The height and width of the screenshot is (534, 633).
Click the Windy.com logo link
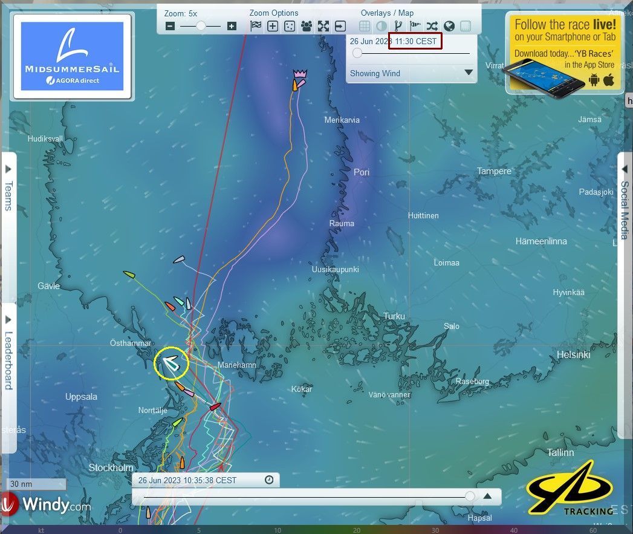(47, 504)
